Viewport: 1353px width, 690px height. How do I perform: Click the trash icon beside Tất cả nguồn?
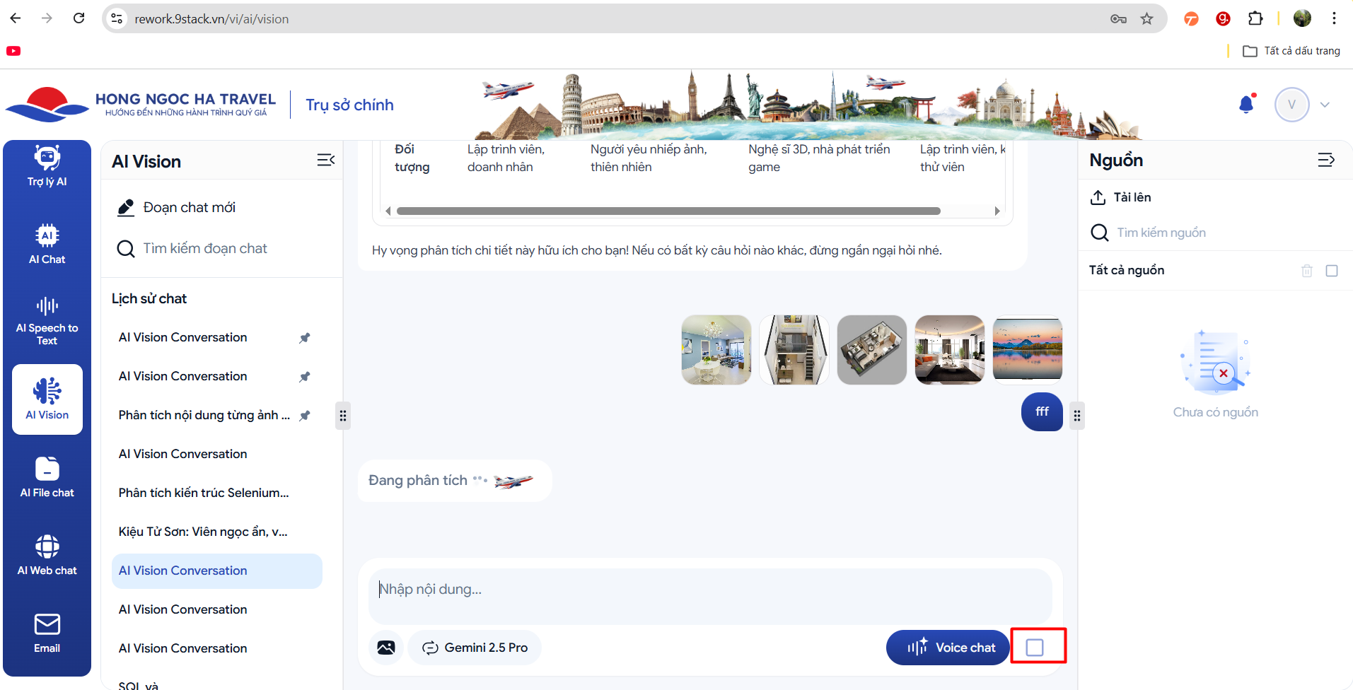(1306, 271)
